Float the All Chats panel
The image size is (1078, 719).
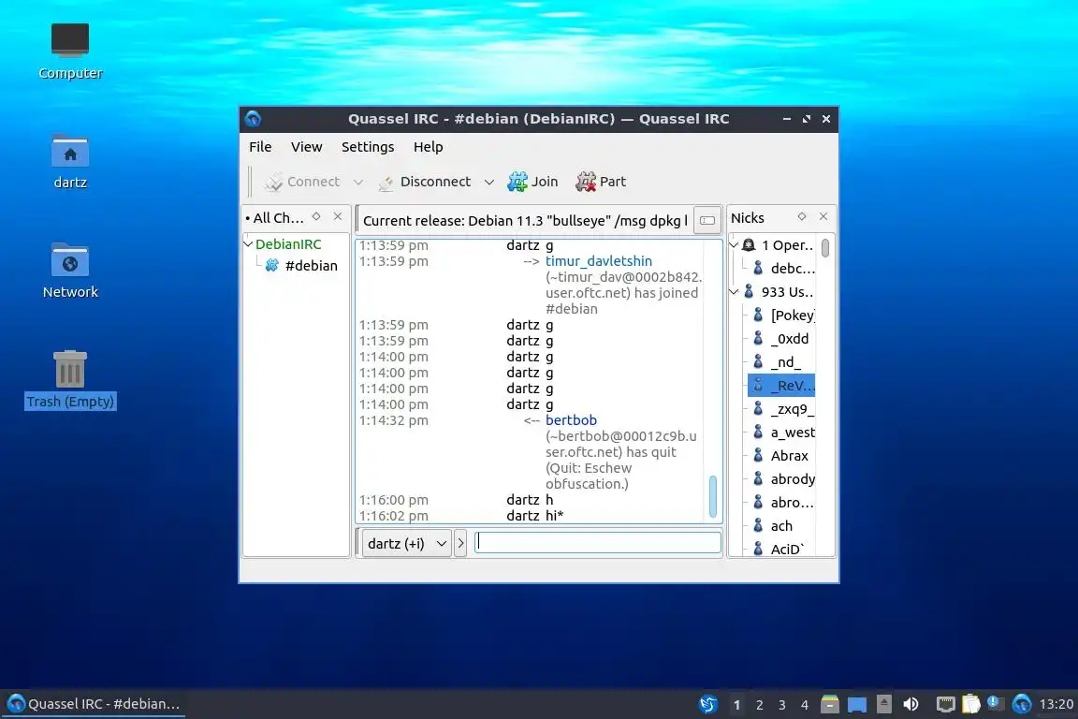[x=316, y=217]
